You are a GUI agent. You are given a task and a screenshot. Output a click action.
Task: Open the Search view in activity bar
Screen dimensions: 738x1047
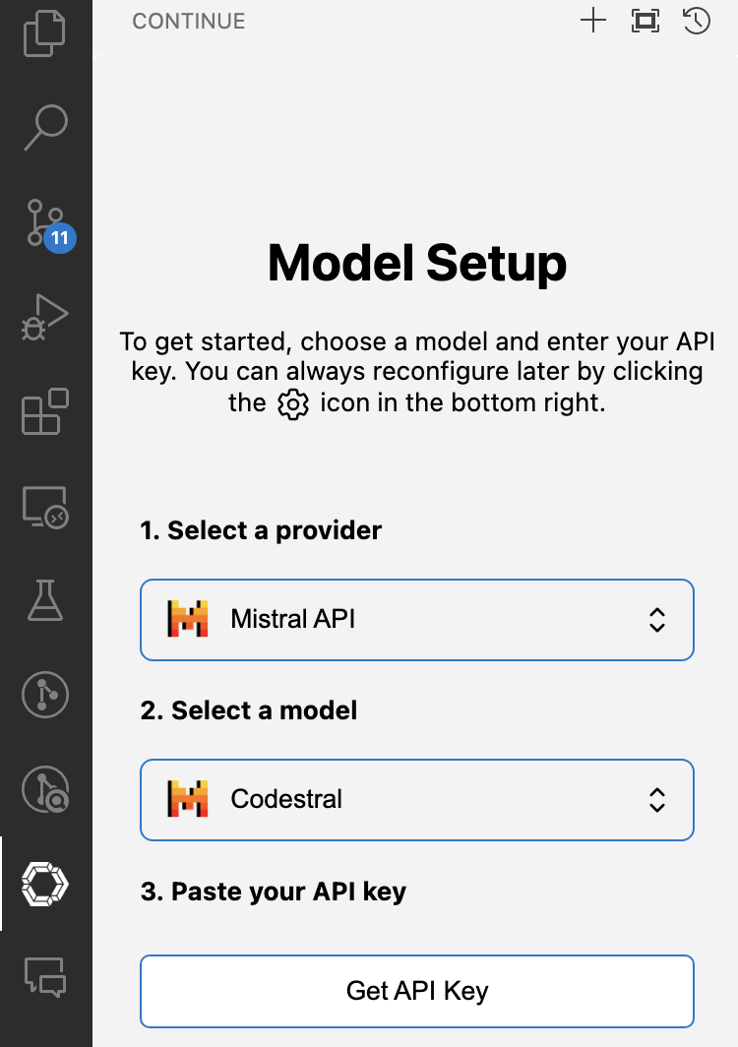tap(45, 126)
